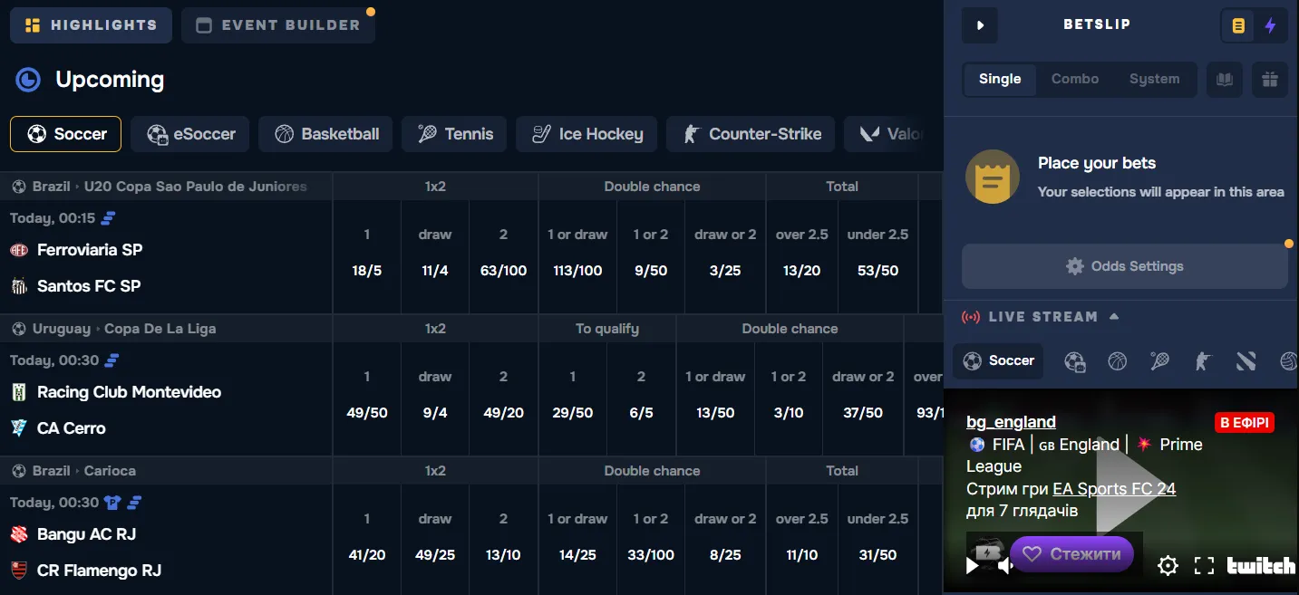Switch betslip to receipt mode
Image resolution: width=1299 pixels, height=595 pixels.
1237,25
